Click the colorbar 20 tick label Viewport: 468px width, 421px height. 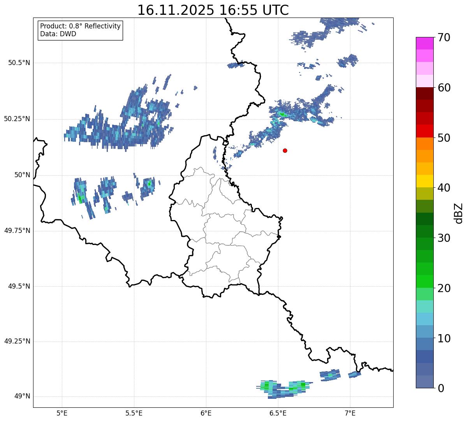click(x=444, y=288)
